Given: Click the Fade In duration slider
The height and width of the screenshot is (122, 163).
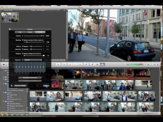Looking at the screenshot, I should tap(36, 46).
